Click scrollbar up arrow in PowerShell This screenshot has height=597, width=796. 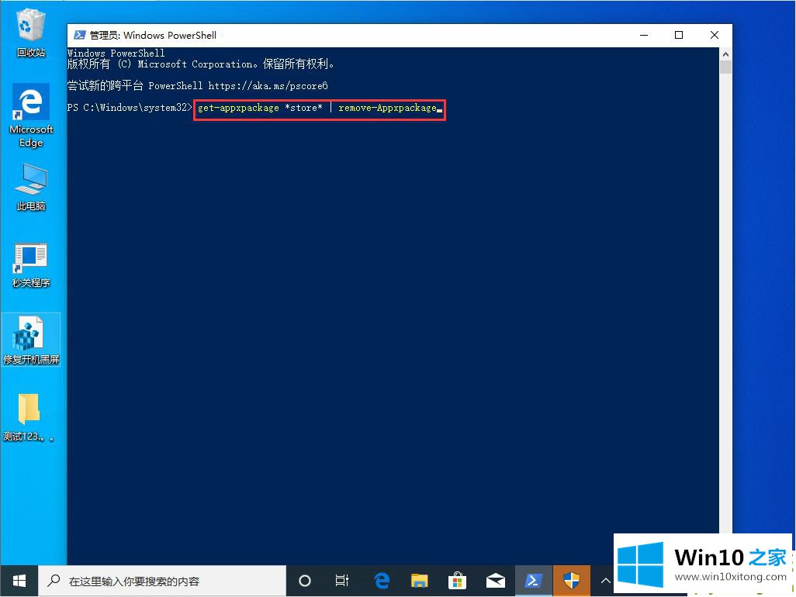(x=725, y=53)
